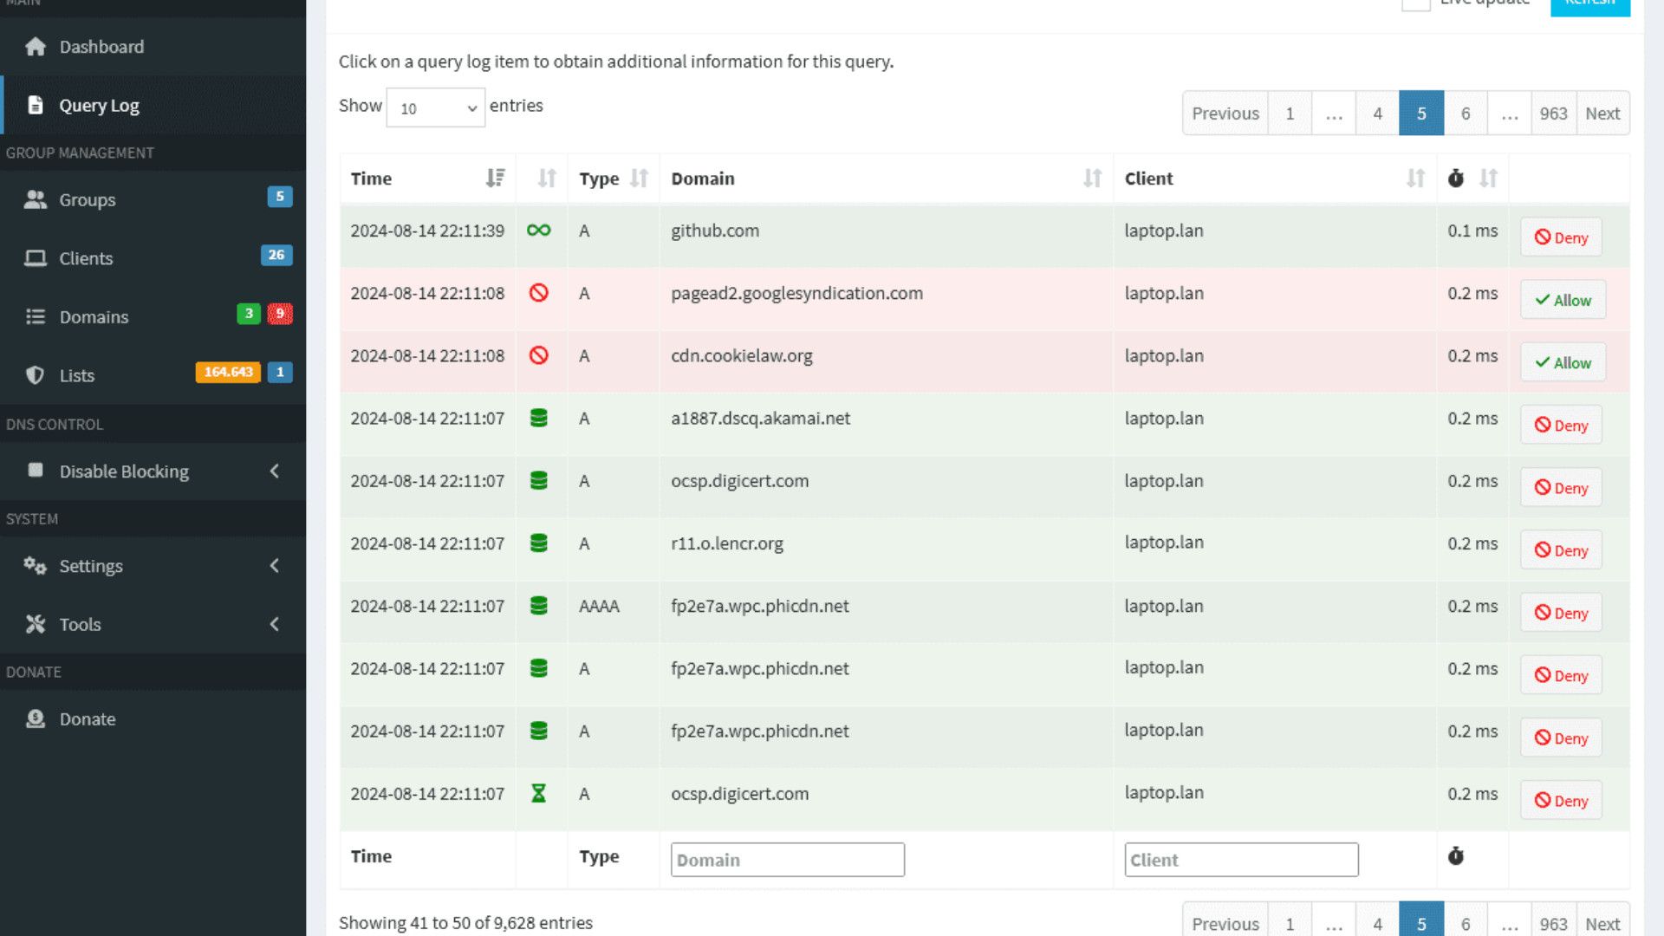Click the Groups 5 badge

pos(280,197)
